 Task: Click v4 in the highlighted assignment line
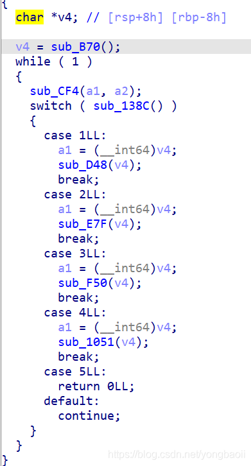point(22,47)
